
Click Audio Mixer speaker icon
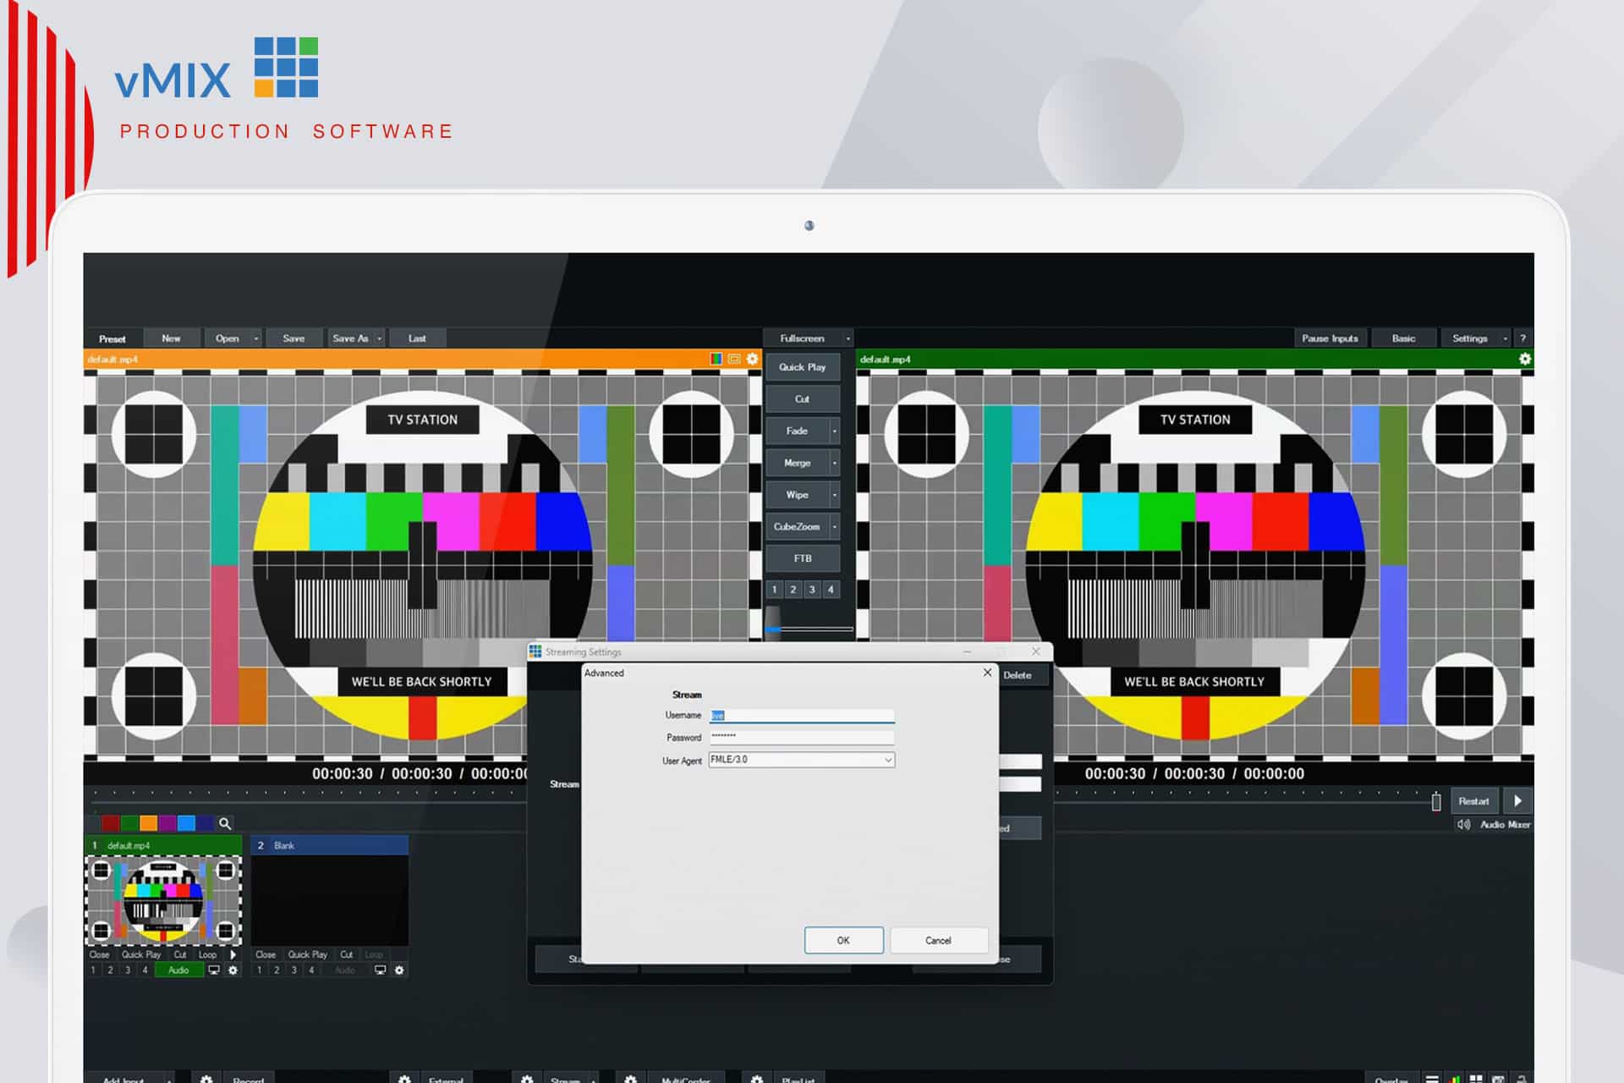1464,824
